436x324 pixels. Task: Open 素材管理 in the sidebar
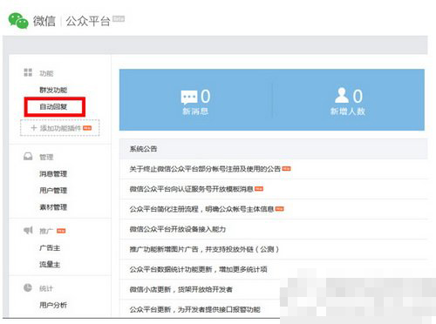click(53, 207)
